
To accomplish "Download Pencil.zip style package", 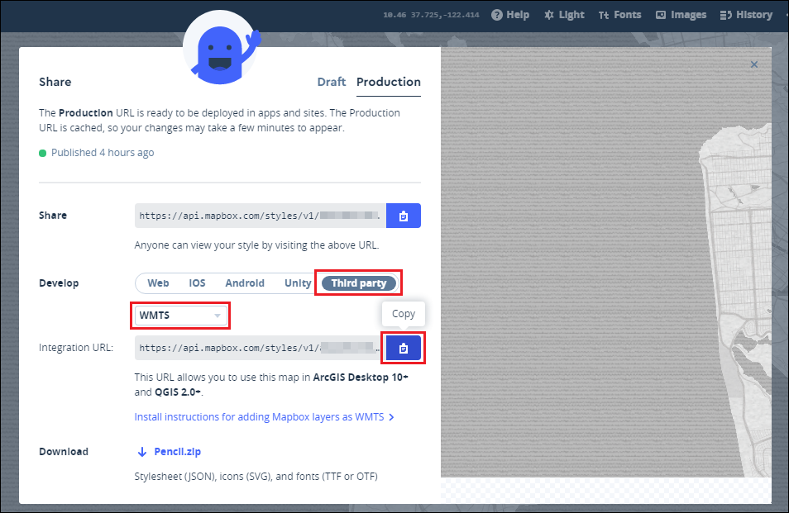I will point(177,452).
